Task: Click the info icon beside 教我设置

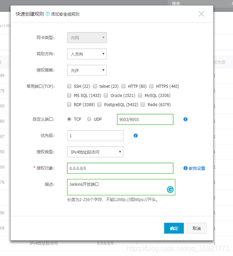Action: [185, 168]
